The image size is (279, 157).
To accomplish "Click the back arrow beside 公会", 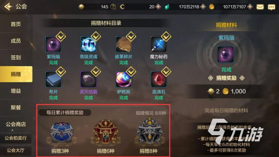I will 8,7.
